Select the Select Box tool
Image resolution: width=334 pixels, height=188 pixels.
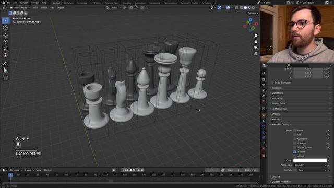coord(6,20)
